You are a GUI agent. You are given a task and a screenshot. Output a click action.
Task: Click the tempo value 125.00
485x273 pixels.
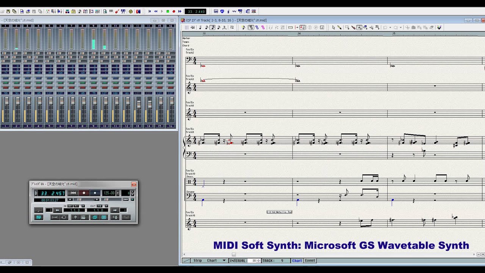[x=109, y=193]
